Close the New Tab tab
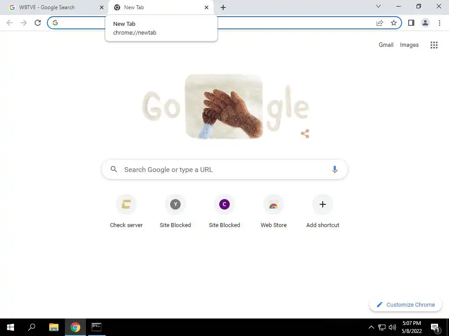Image resolution: width=449 pixels, height=336 pixels. click(207, 7)
